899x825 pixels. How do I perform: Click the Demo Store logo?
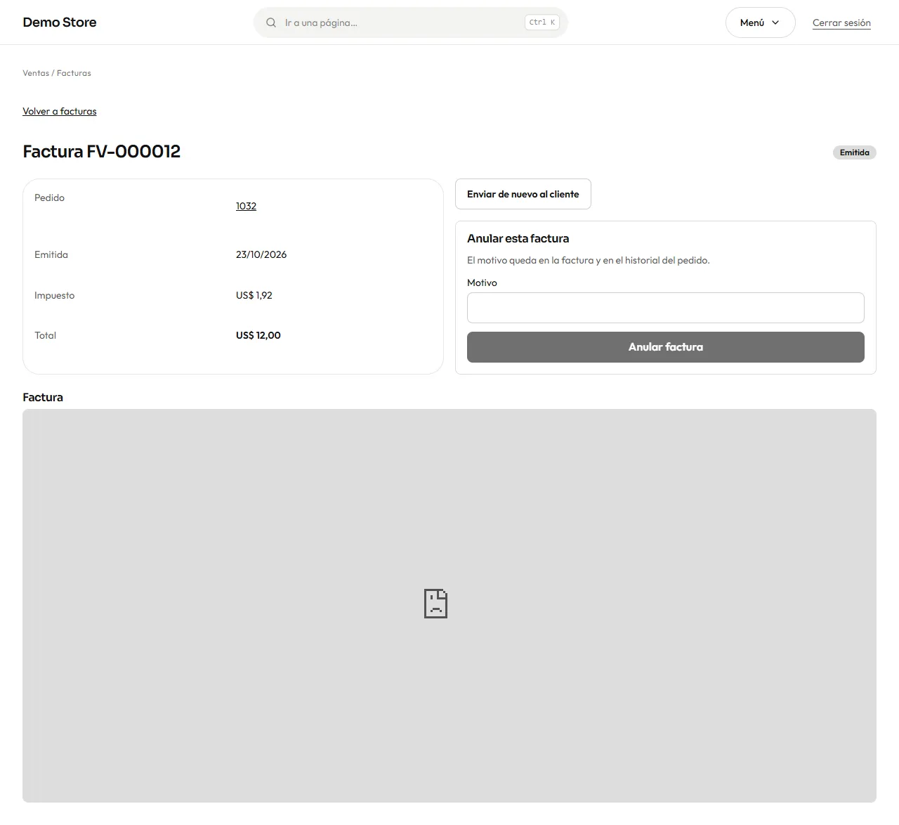coord(60,22)
